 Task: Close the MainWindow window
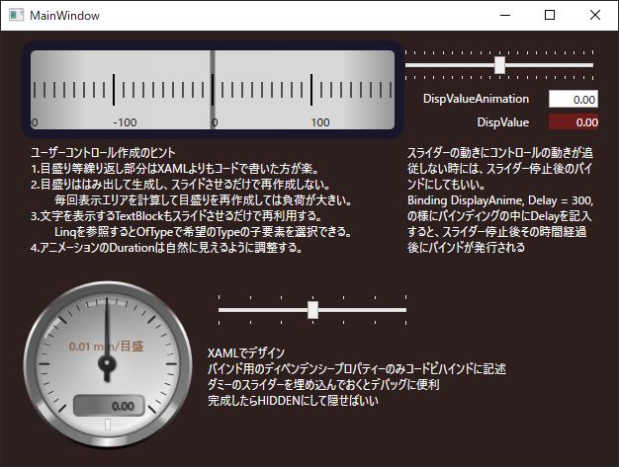[595, 16]
